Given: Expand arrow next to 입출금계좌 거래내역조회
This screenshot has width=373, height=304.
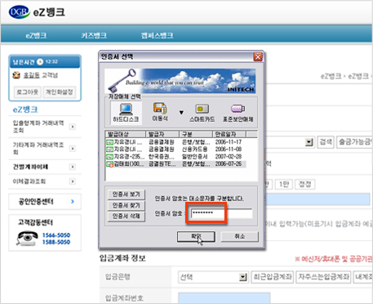Looking at the screenshot, I should tap(73, 127).
